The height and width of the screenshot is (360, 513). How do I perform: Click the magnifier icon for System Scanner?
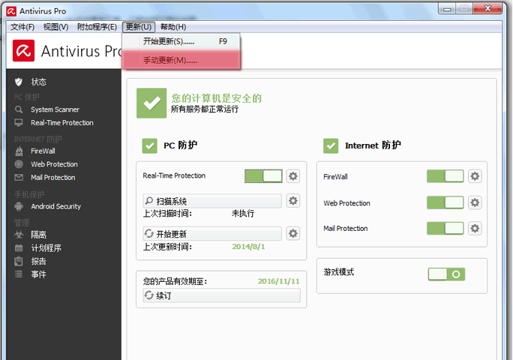[19, 109]
